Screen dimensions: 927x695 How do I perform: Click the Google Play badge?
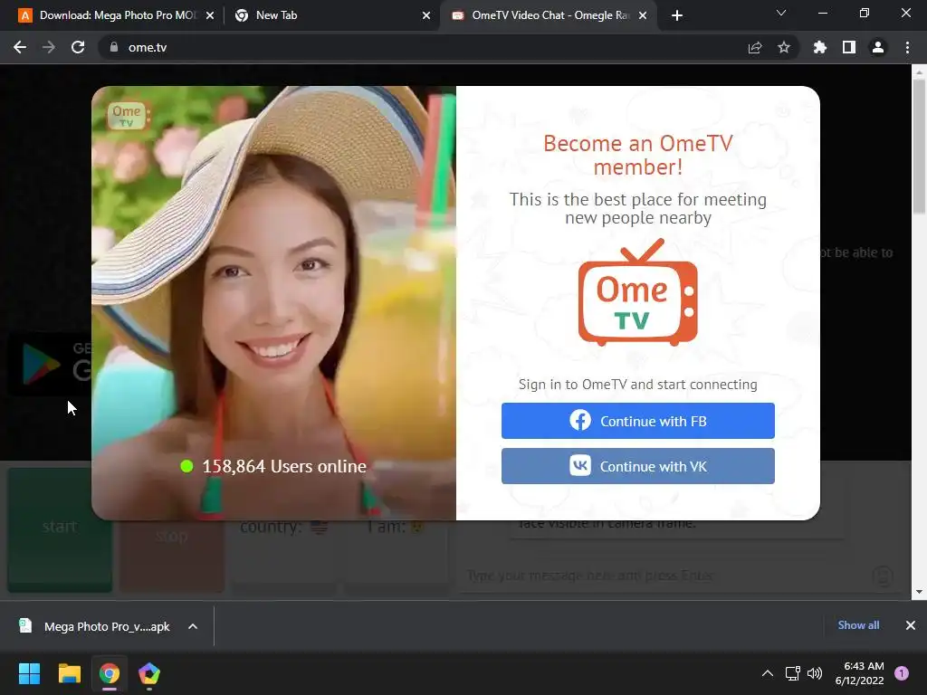click(x=51, y=364)
